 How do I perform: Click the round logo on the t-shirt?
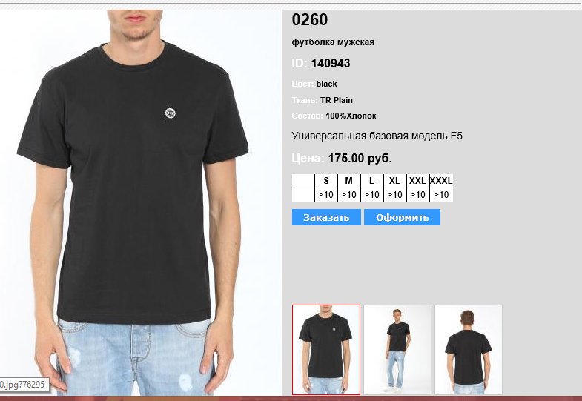pos(170,113)
